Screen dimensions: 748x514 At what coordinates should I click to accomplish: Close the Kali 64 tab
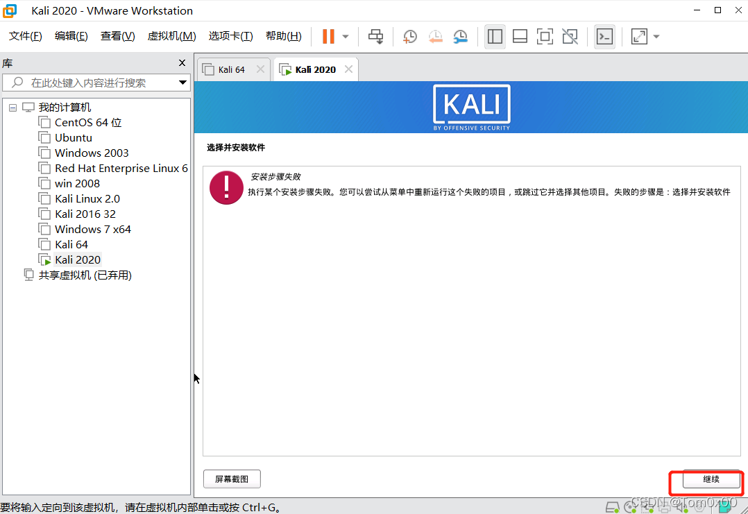click(260, 69)
